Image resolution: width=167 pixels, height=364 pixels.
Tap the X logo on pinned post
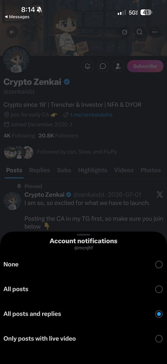tap(159, 195)
